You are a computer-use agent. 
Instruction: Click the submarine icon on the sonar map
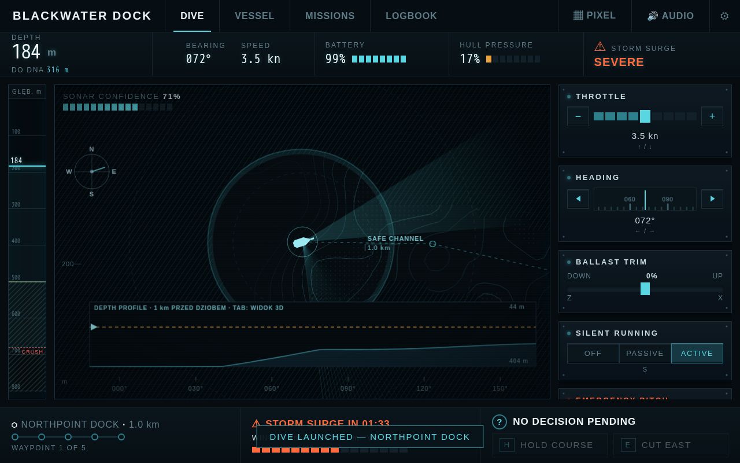click(x=302, y=242)
